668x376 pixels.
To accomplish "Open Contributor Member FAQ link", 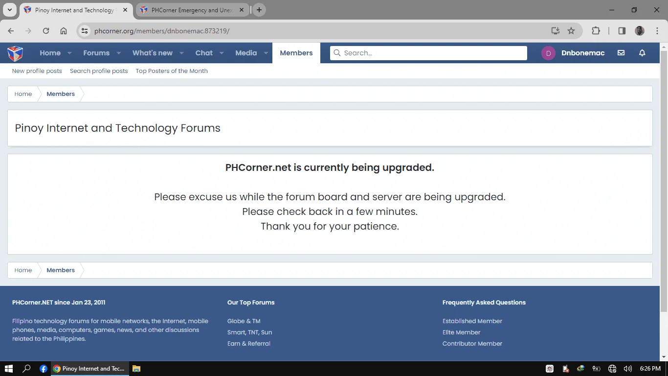I will (472, 344).
